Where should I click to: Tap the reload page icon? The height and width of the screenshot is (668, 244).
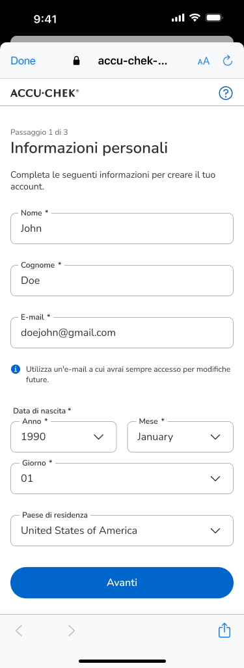[x=228, y=61]
